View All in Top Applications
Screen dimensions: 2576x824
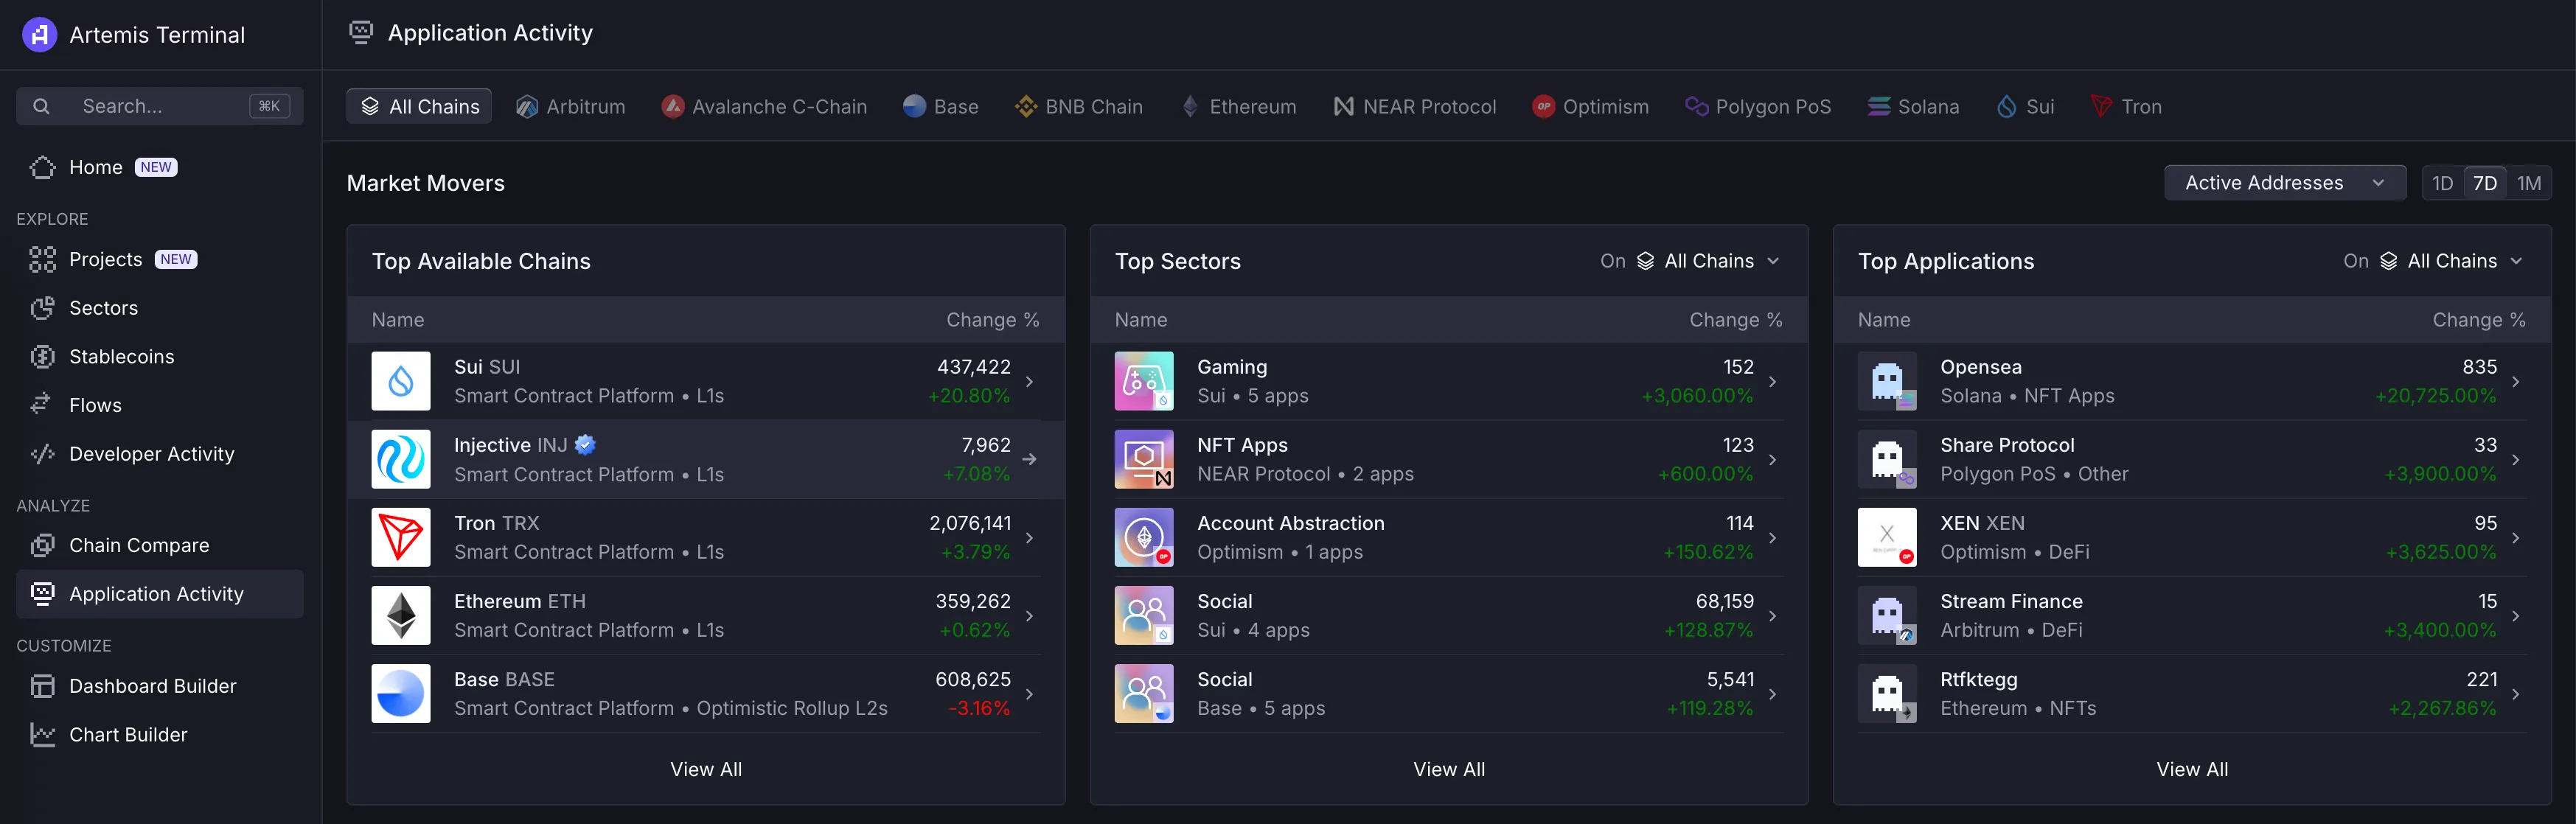pyautogui.click(x=2192, y=769)
